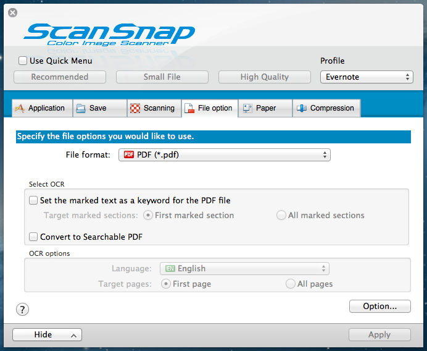Choose the First page radio button

click(x=166, y=284)
